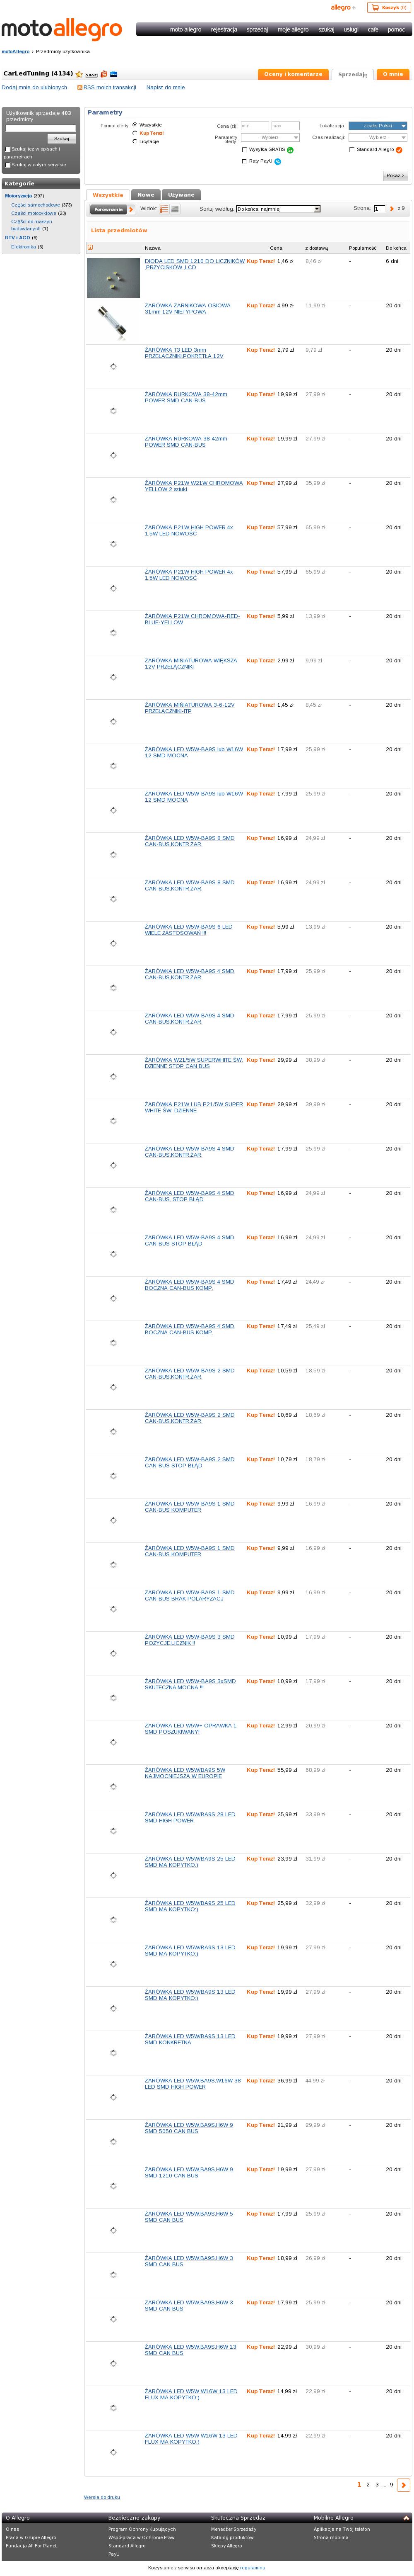Switch to the Używane tab
Image resolution: width=414 pixels, height=2576 pixels.
pyautogui.click(x=182, y=195)
